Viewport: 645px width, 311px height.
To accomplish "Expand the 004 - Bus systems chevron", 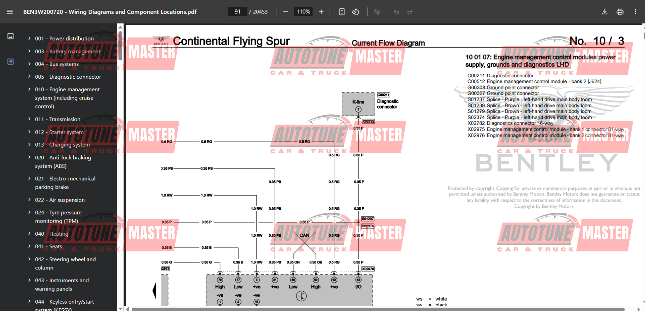I will click(x=29, y=64).
